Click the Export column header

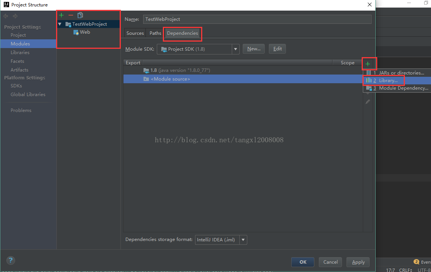[x=133, y=63]
